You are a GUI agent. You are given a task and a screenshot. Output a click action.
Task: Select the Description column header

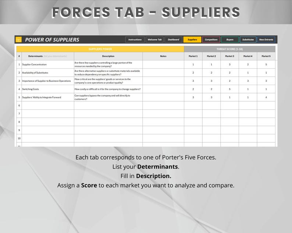coord(108,56)
